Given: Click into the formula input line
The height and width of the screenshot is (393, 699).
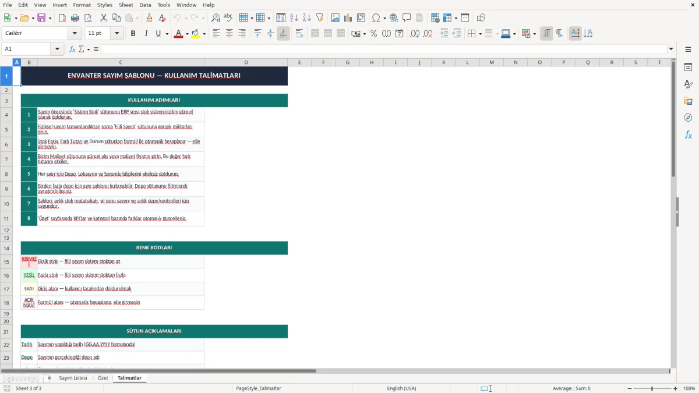Looking at the screenshot, I should coord(383,49).
